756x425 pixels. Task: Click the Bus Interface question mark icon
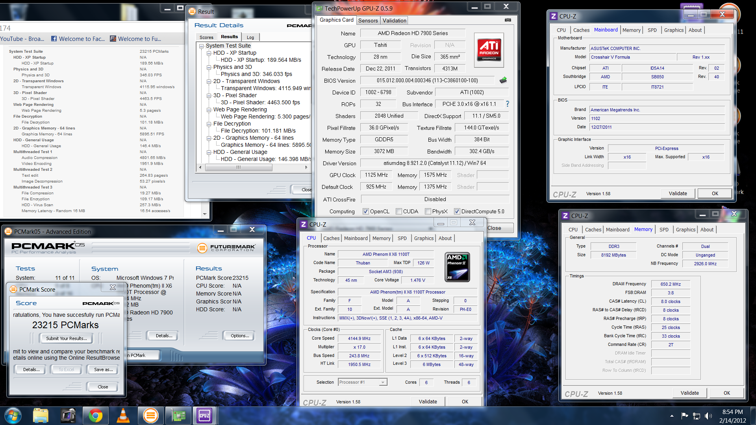[x=507, y=104]
